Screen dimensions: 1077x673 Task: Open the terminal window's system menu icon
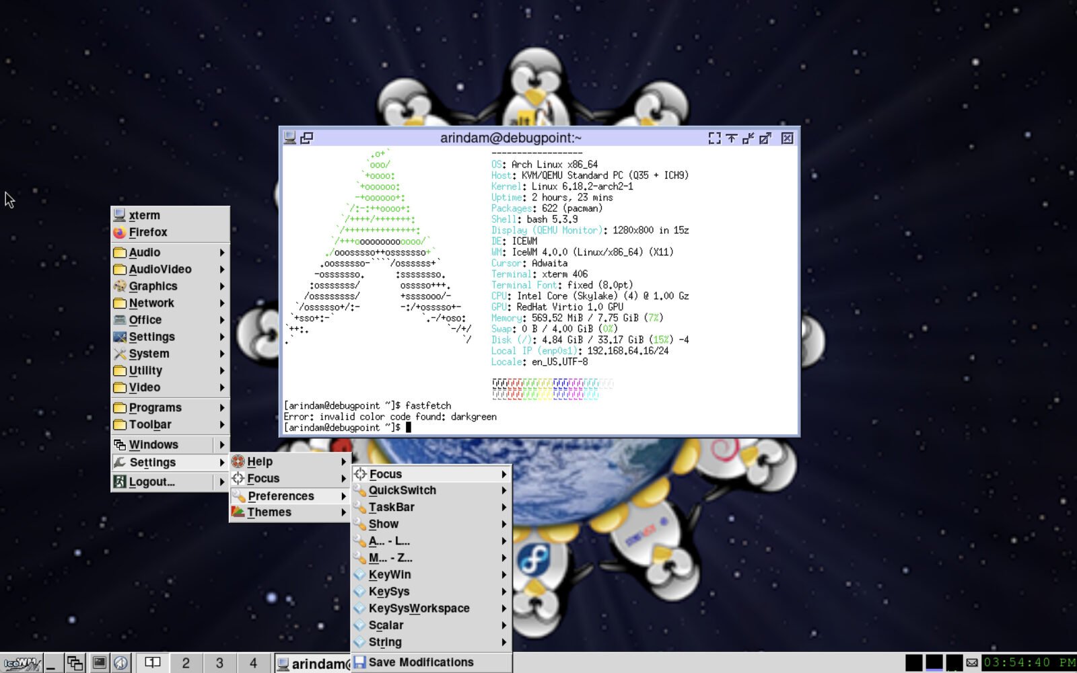click(290, 137)
